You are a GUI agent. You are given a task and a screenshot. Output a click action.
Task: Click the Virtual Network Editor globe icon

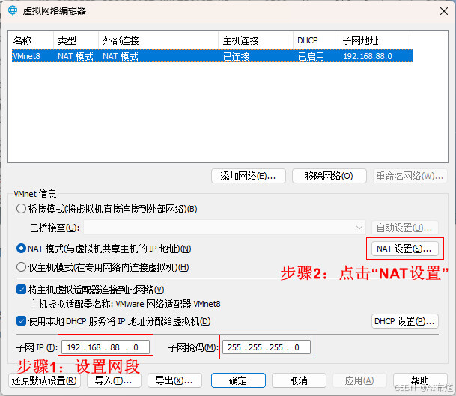click(x=13, y=10)
